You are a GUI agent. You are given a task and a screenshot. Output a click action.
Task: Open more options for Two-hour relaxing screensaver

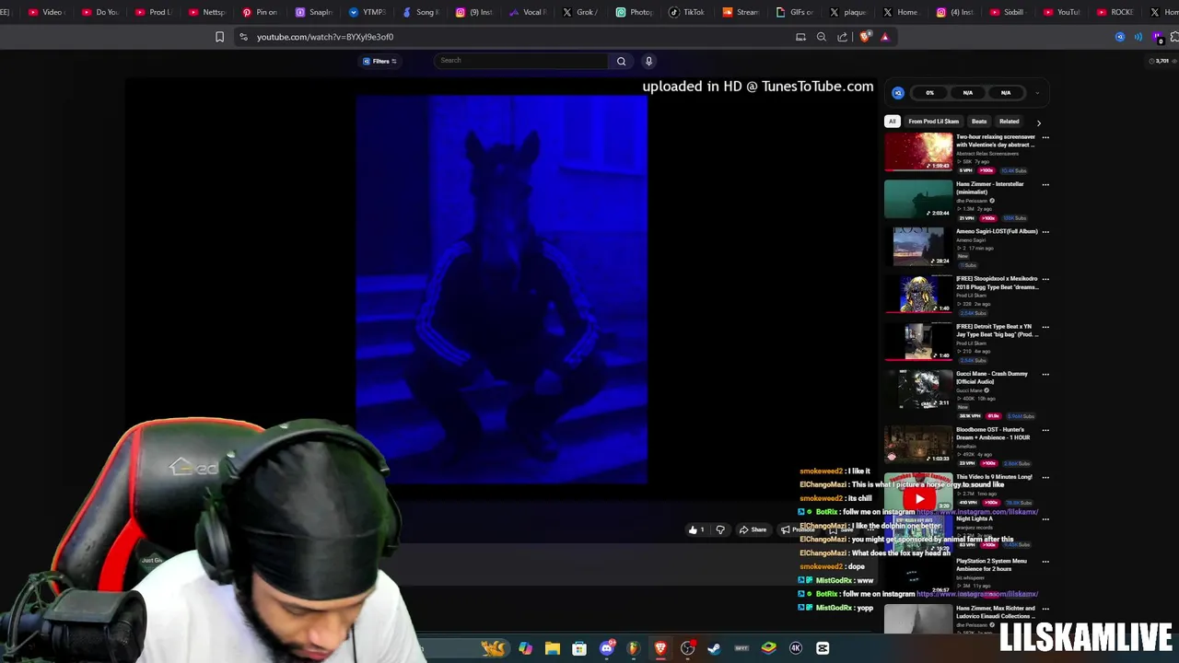(x=1045, y=137)
